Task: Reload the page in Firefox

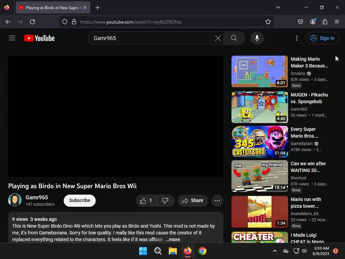Action: click(x=32, y=22)
